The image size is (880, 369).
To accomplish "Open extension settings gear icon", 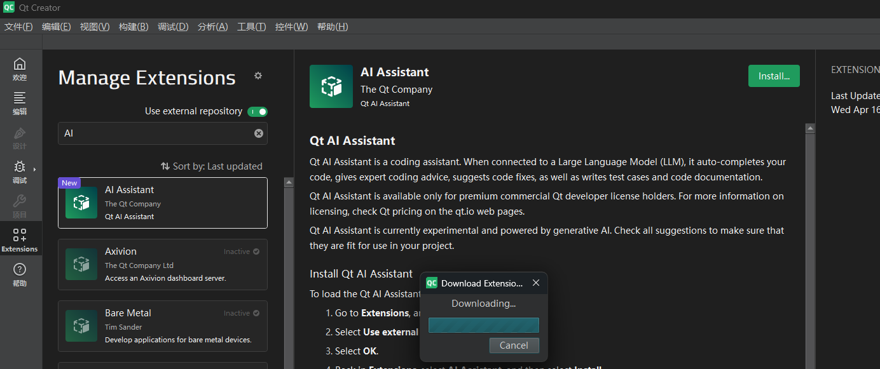I will click(258, 76).
